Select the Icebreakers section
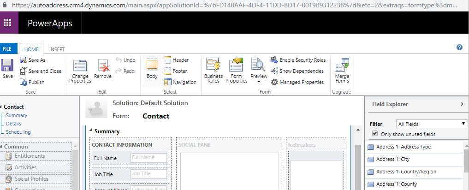Image resolution: width=469 pixels, height=190 pixels. pyautogui.click(x=302, y=145)
